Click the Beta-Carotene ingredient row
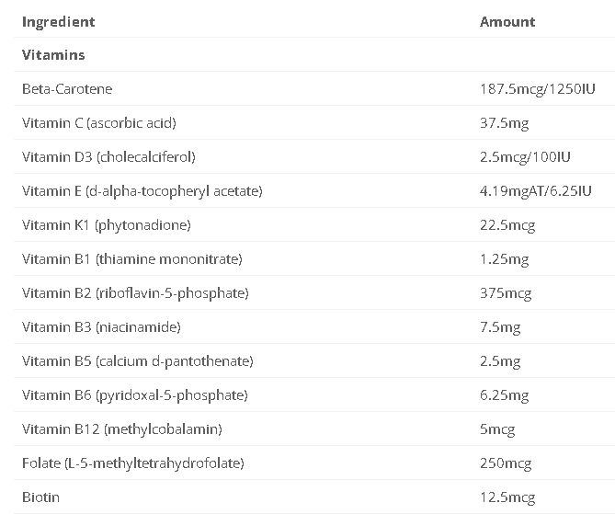Viewport: 615px width, 514px height. pyautogui.click(x=67, y=89)
